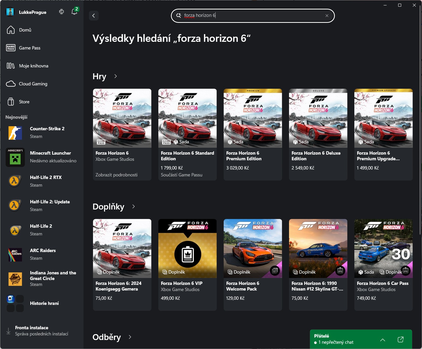This screenshot has width=422, height=349.
Task: Click the Sada bundle icon on Premium Edition
Action: 230,142
